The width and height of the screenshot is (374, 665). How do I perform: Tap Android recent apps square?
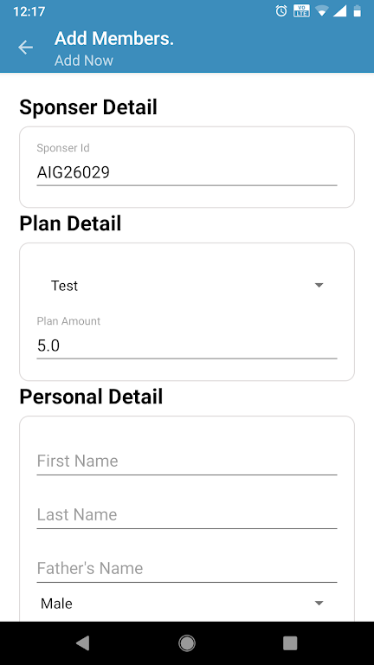290,643
